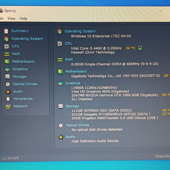Click Windows 10 Enterprise LTSC 64-bit text
Viewport: 170px width, 170px height.
pos(101,36)
